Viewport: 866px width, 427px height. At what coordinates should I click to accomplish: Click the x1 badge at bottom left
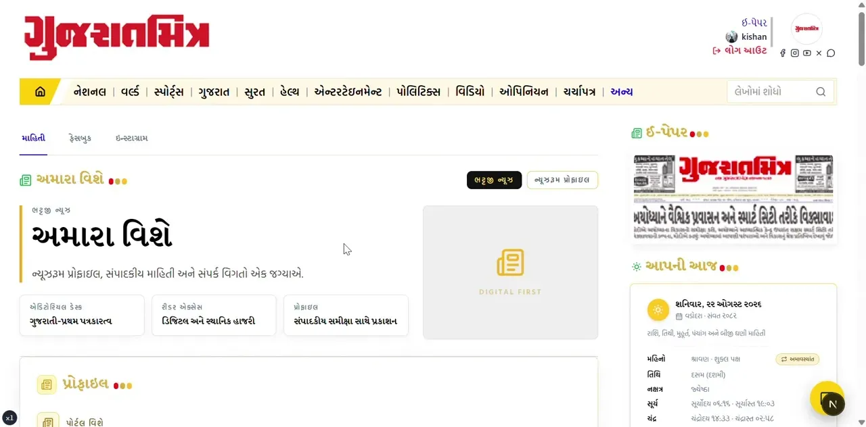pyautogui.click(x=9, y=418)
